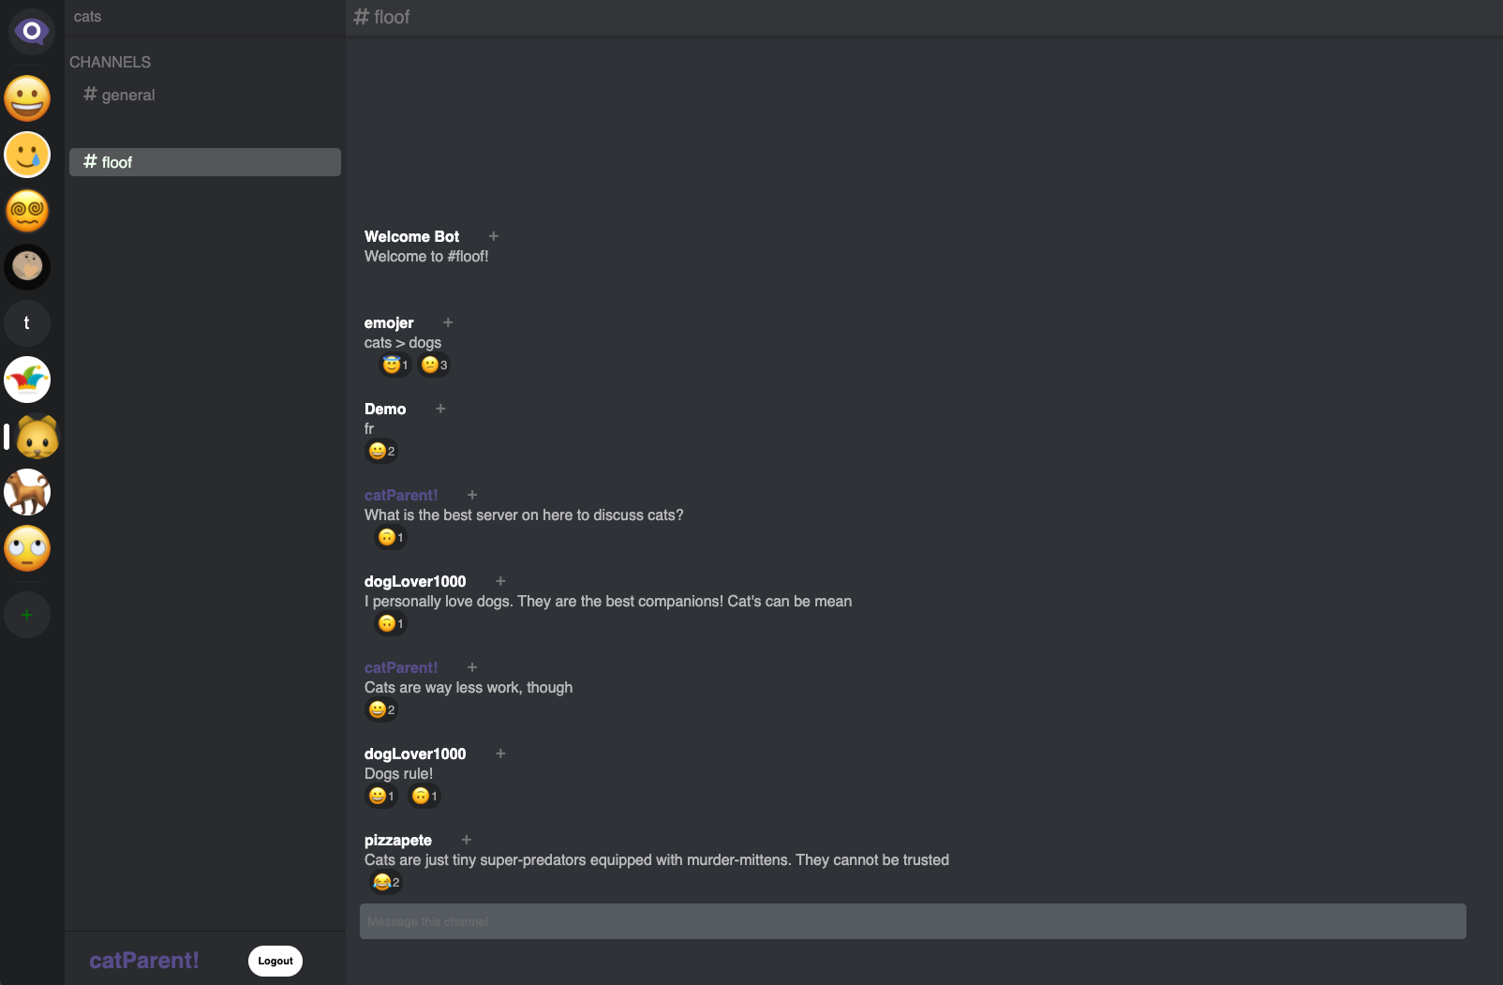Toggle the laughing-tears reaction on pizzapete's message

point(386,882)
